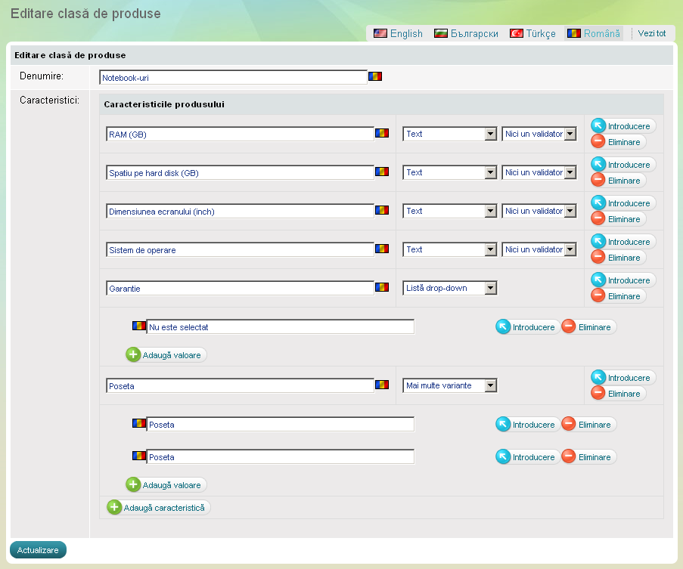Image resolution: width=683 pixels, height=569 pixels.
Task: Select the Türkçe language tab
Action: pyautogui.click(x=533, y=33)
